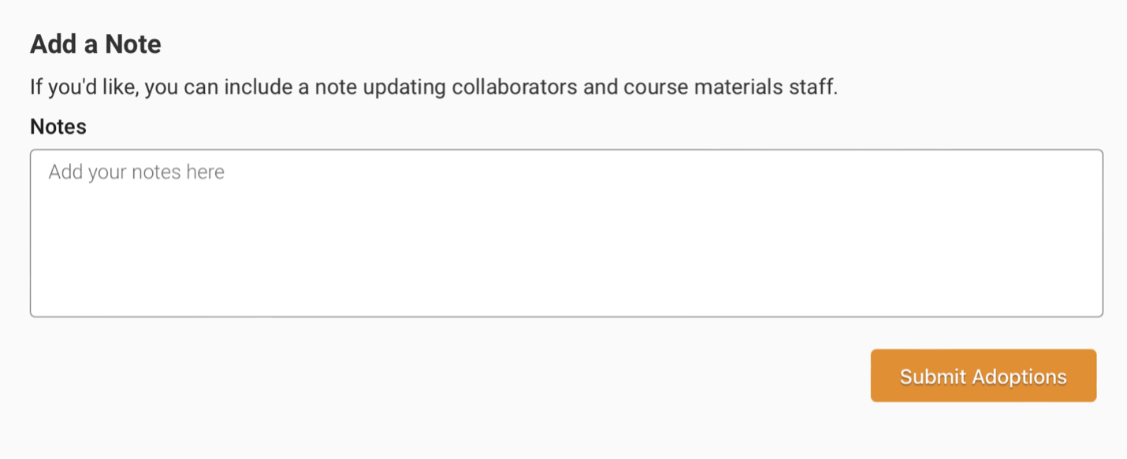Screen dimensions: 1127x459
Task: Click inside the Notes text area
Action: point(566,233)
